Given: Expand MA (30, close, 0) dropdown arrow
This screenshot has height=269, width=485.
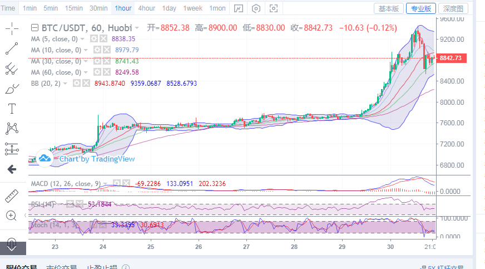Looking at the screenshot, I should point(86,61).
